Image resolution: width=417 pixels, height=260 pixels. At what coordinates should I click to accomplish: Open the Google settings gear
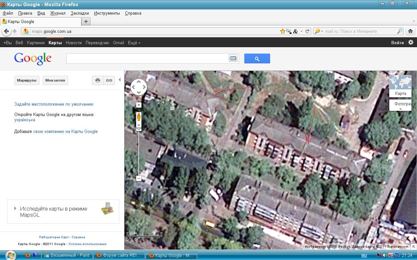pos(411,42)
